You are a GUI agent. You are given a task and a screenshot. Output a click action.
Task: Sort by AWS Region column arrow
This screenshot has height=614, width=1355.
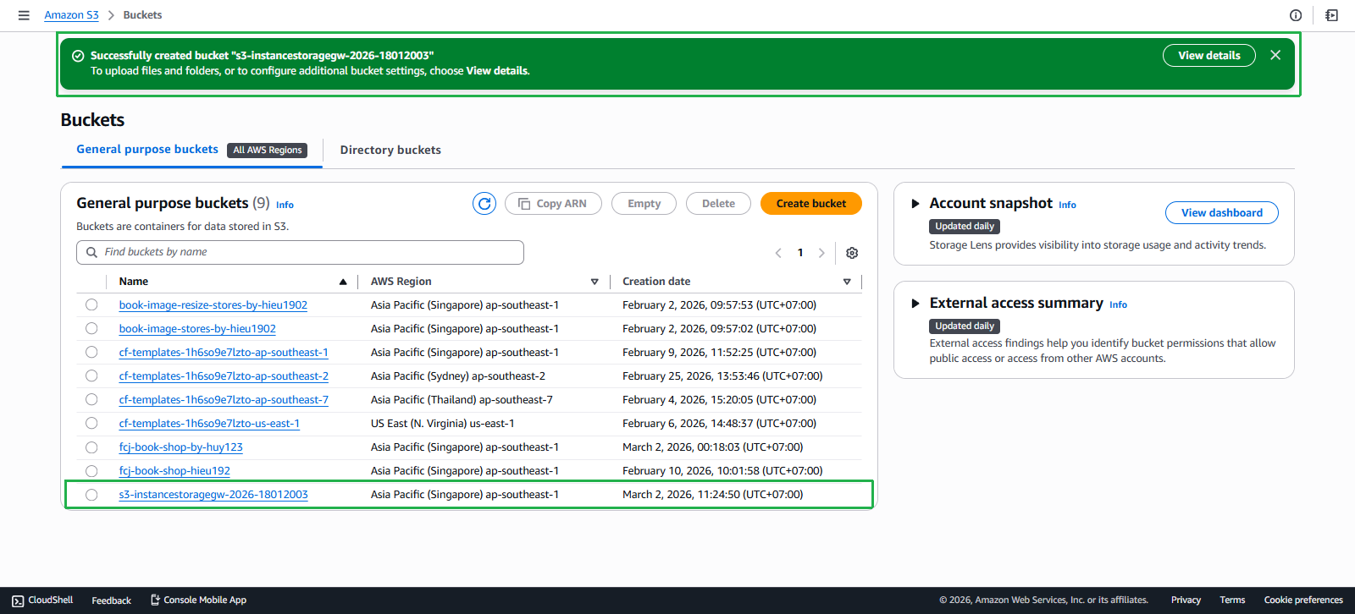pos(595,282)
